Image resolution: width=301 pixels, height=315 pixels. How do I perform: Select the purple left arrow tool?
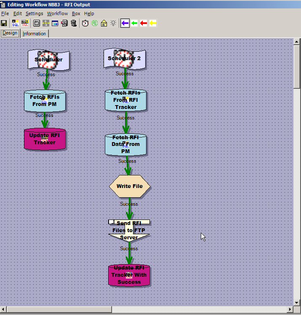[125, 23]
